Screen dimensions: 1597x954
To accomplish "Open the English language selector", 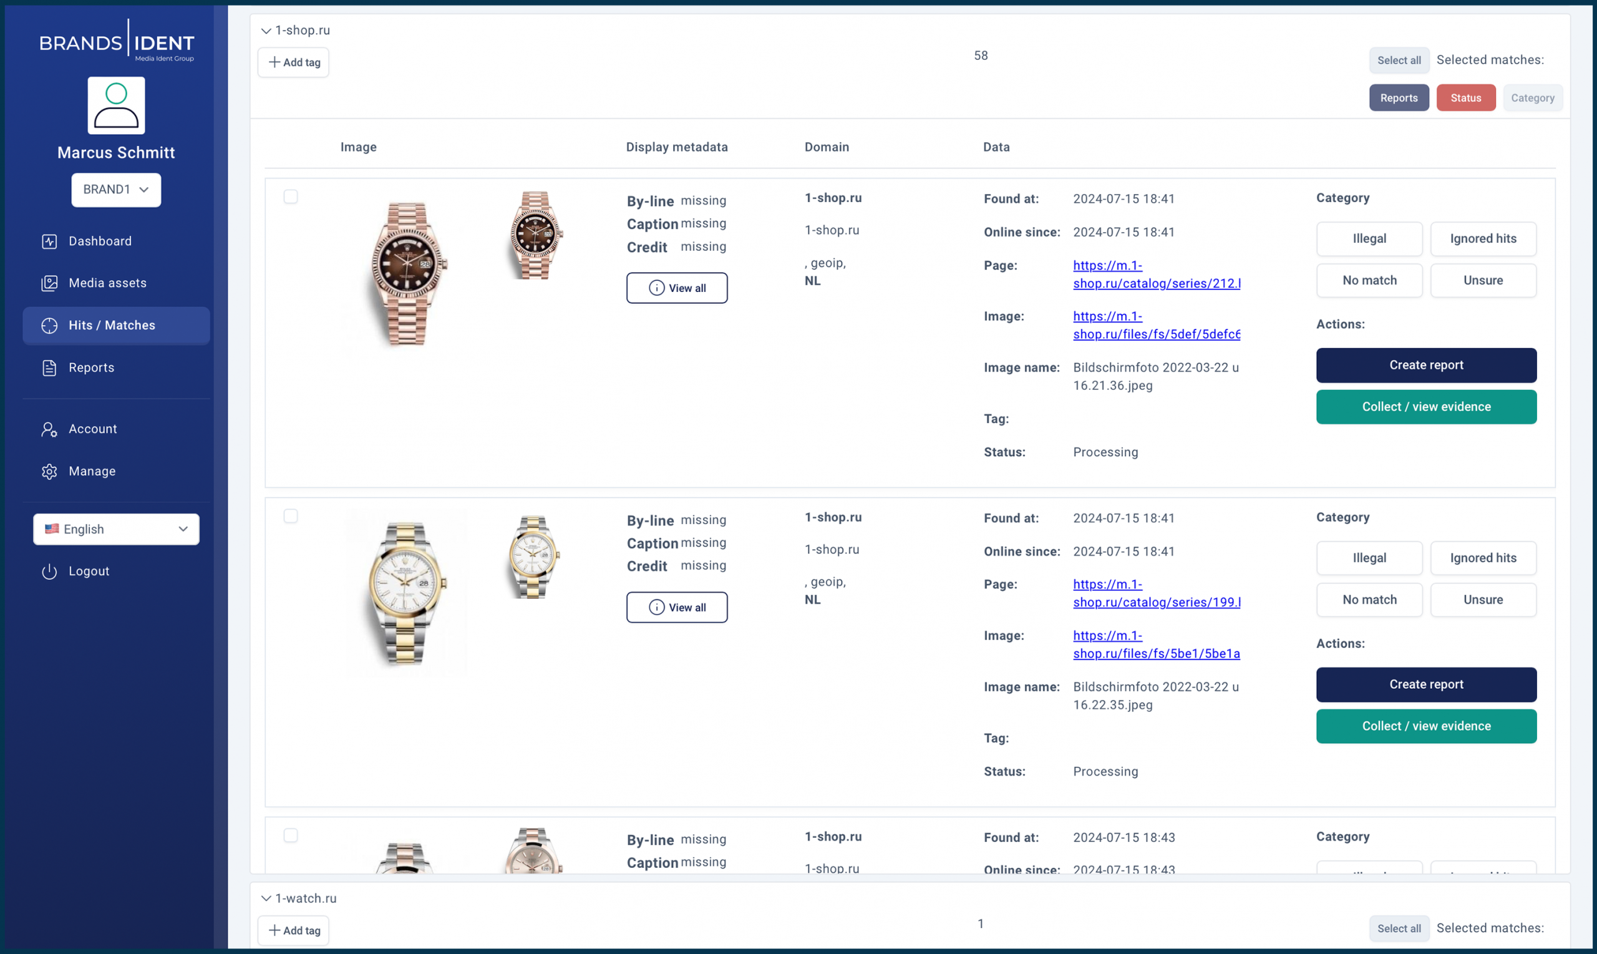I will tap(115, 529).
